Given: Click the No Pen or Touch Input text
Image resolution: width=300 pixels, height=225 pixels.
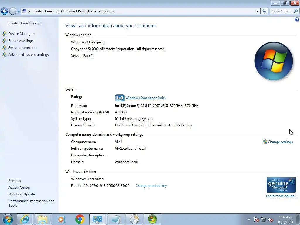Looking at the screenshot, I should pyautogui.click(x=154, y=125).
